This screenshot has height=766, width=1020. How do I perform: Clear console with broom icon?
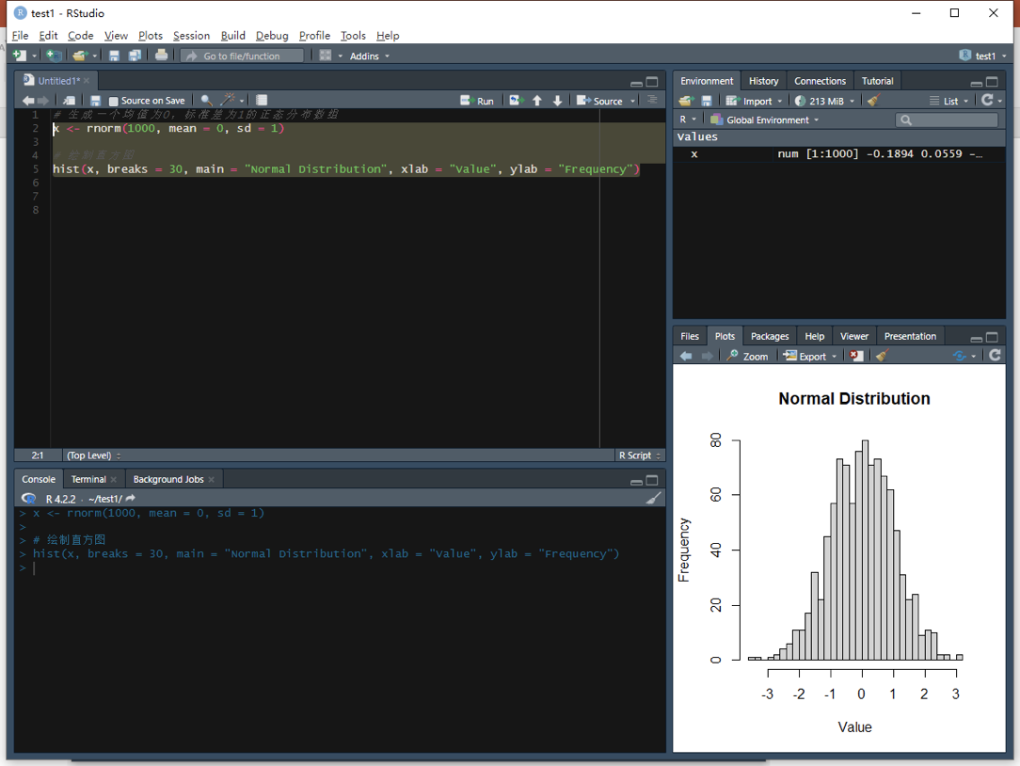pos(653,499)
